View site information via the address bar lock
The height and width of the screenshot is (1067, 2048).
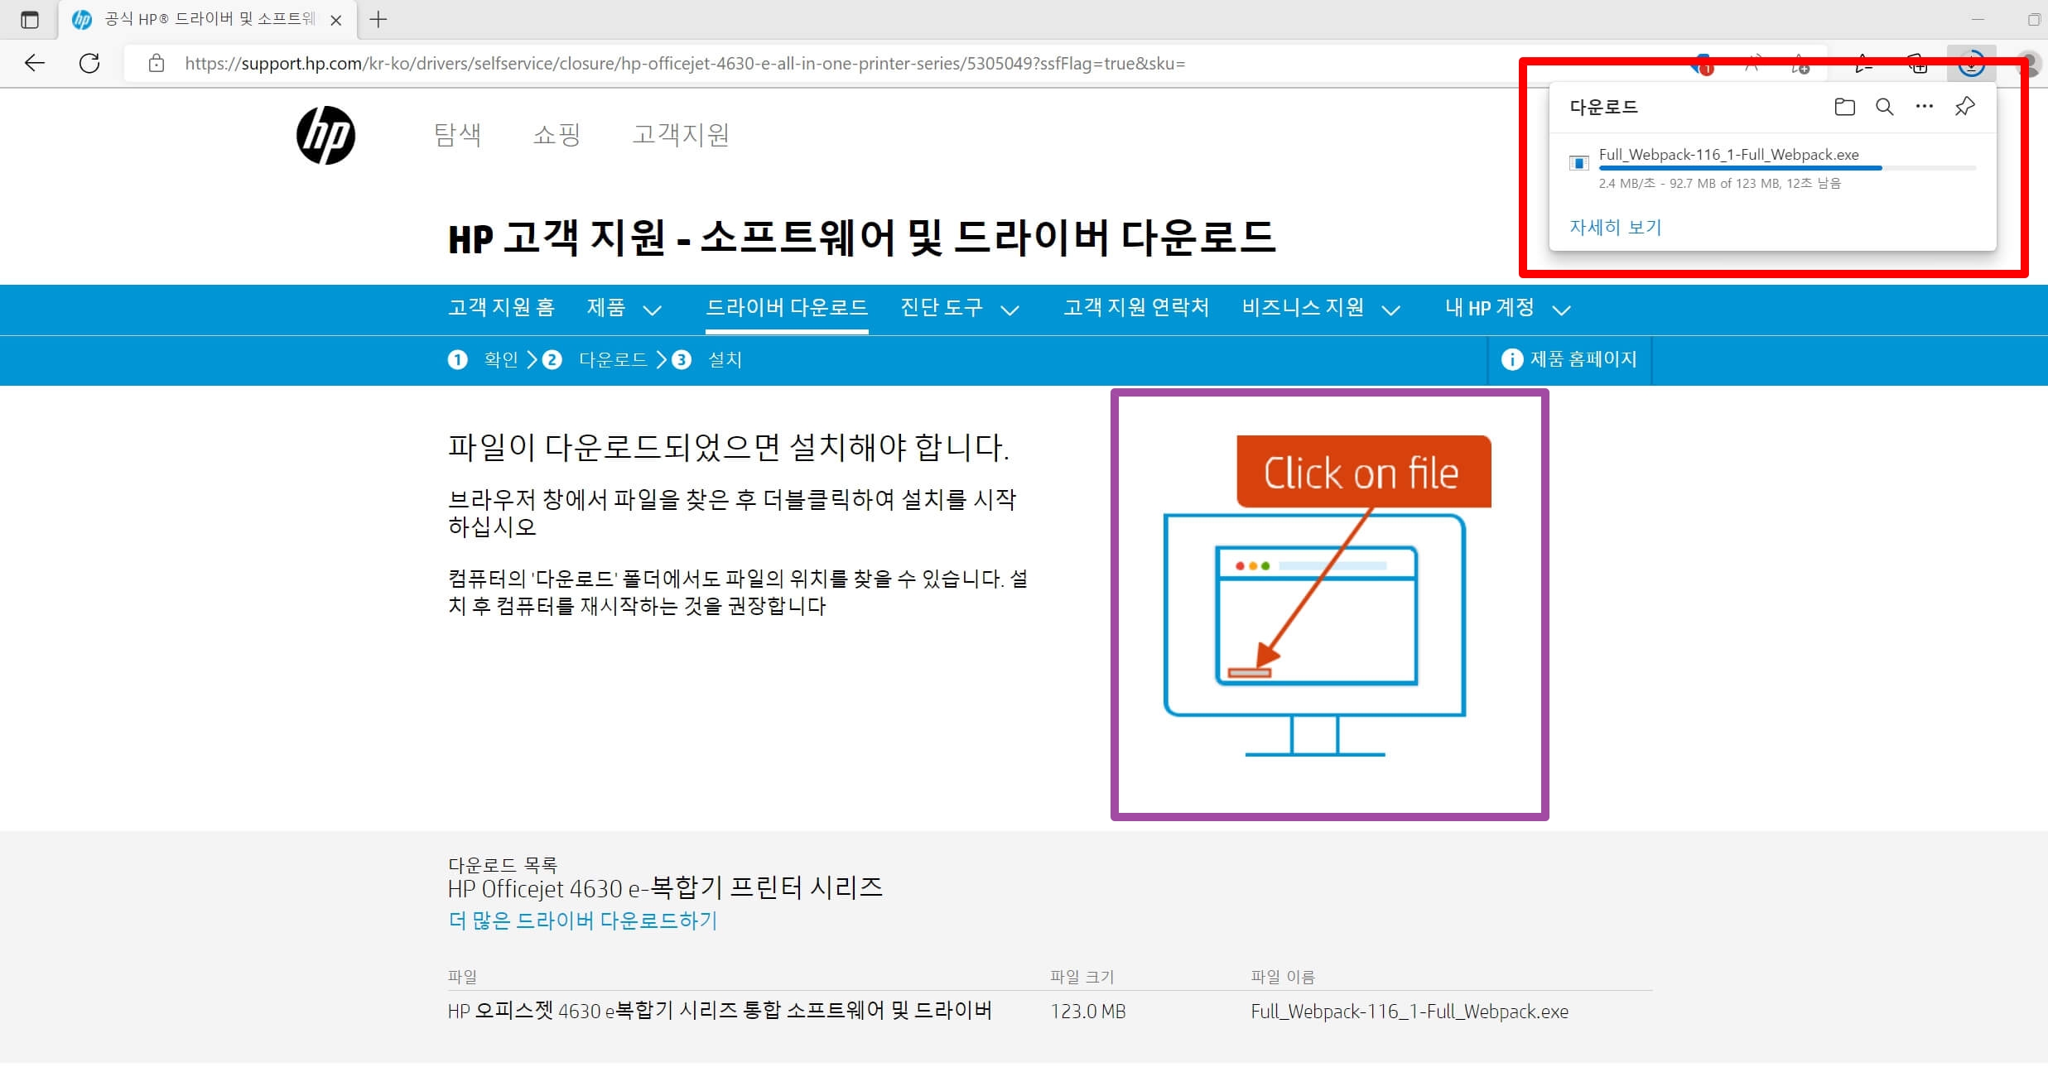156,63
